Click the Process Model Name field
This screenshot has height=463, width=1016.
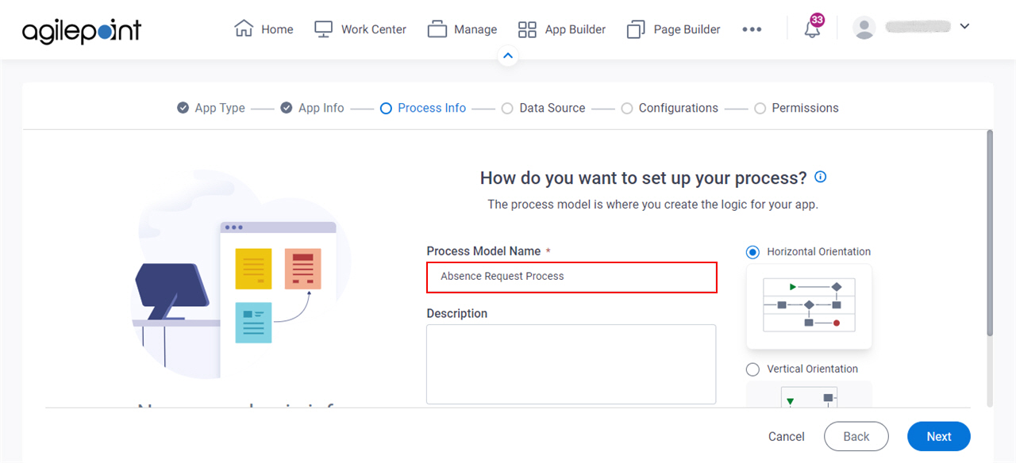click(x=571, y=277)
